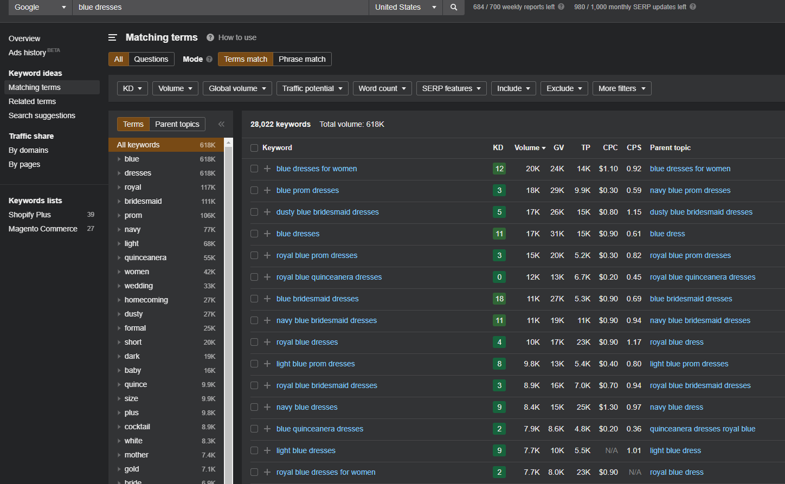This screenshot has height=484, width=785.
Task: Select the royal blue dresses row checkbox
Action: tap(254, 342)
